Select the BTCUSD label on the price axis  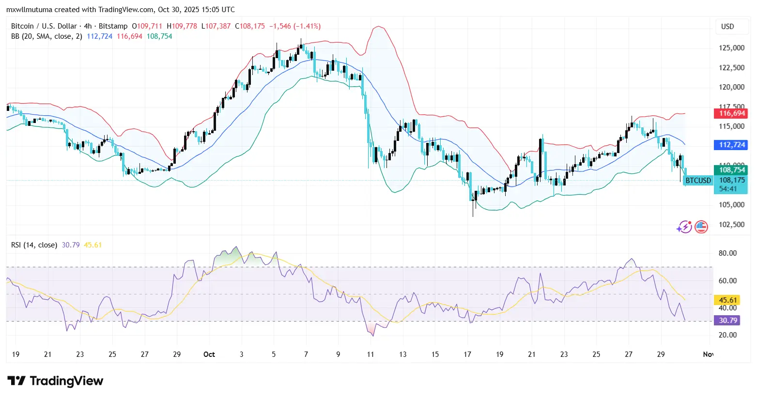[697, 180]
